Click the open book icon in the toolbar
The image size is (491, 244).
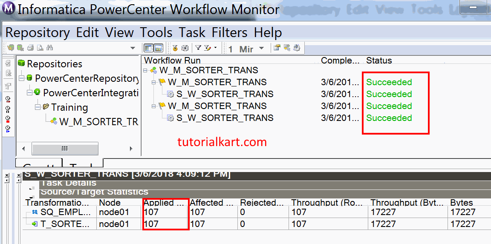[185, 48]
